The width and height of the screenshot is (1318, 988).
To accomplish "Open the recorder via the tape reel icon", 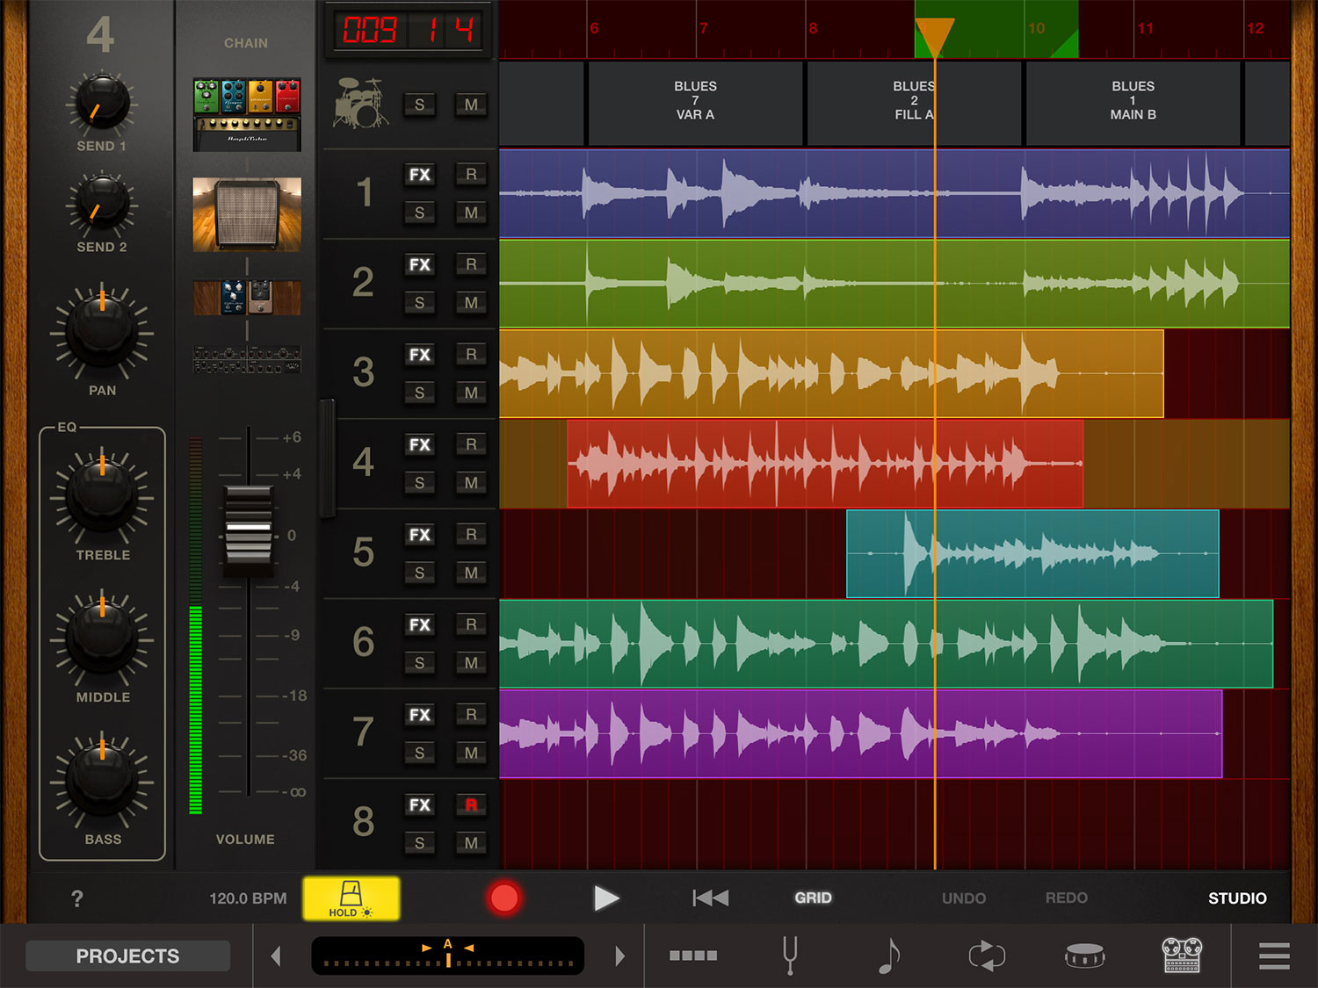I will [x=1182, y=956].
